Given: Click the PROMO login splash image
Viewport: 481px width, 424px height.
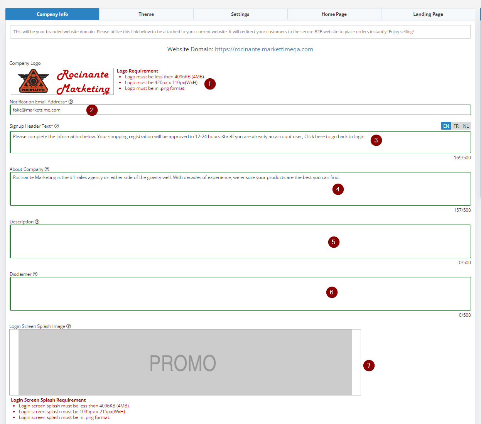Looking at the screenshot, I should [x=183, y=362].
